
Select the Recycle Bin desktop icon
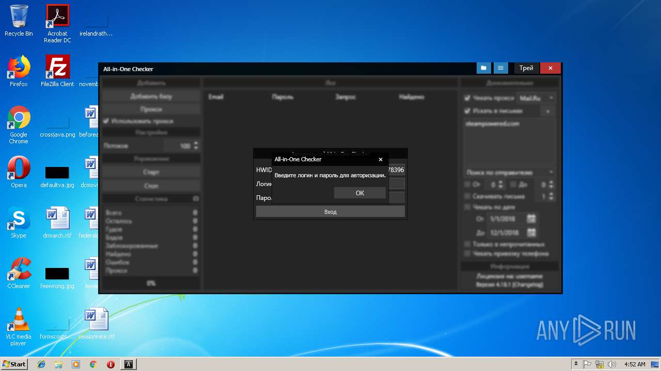click(x=19, y=21)
